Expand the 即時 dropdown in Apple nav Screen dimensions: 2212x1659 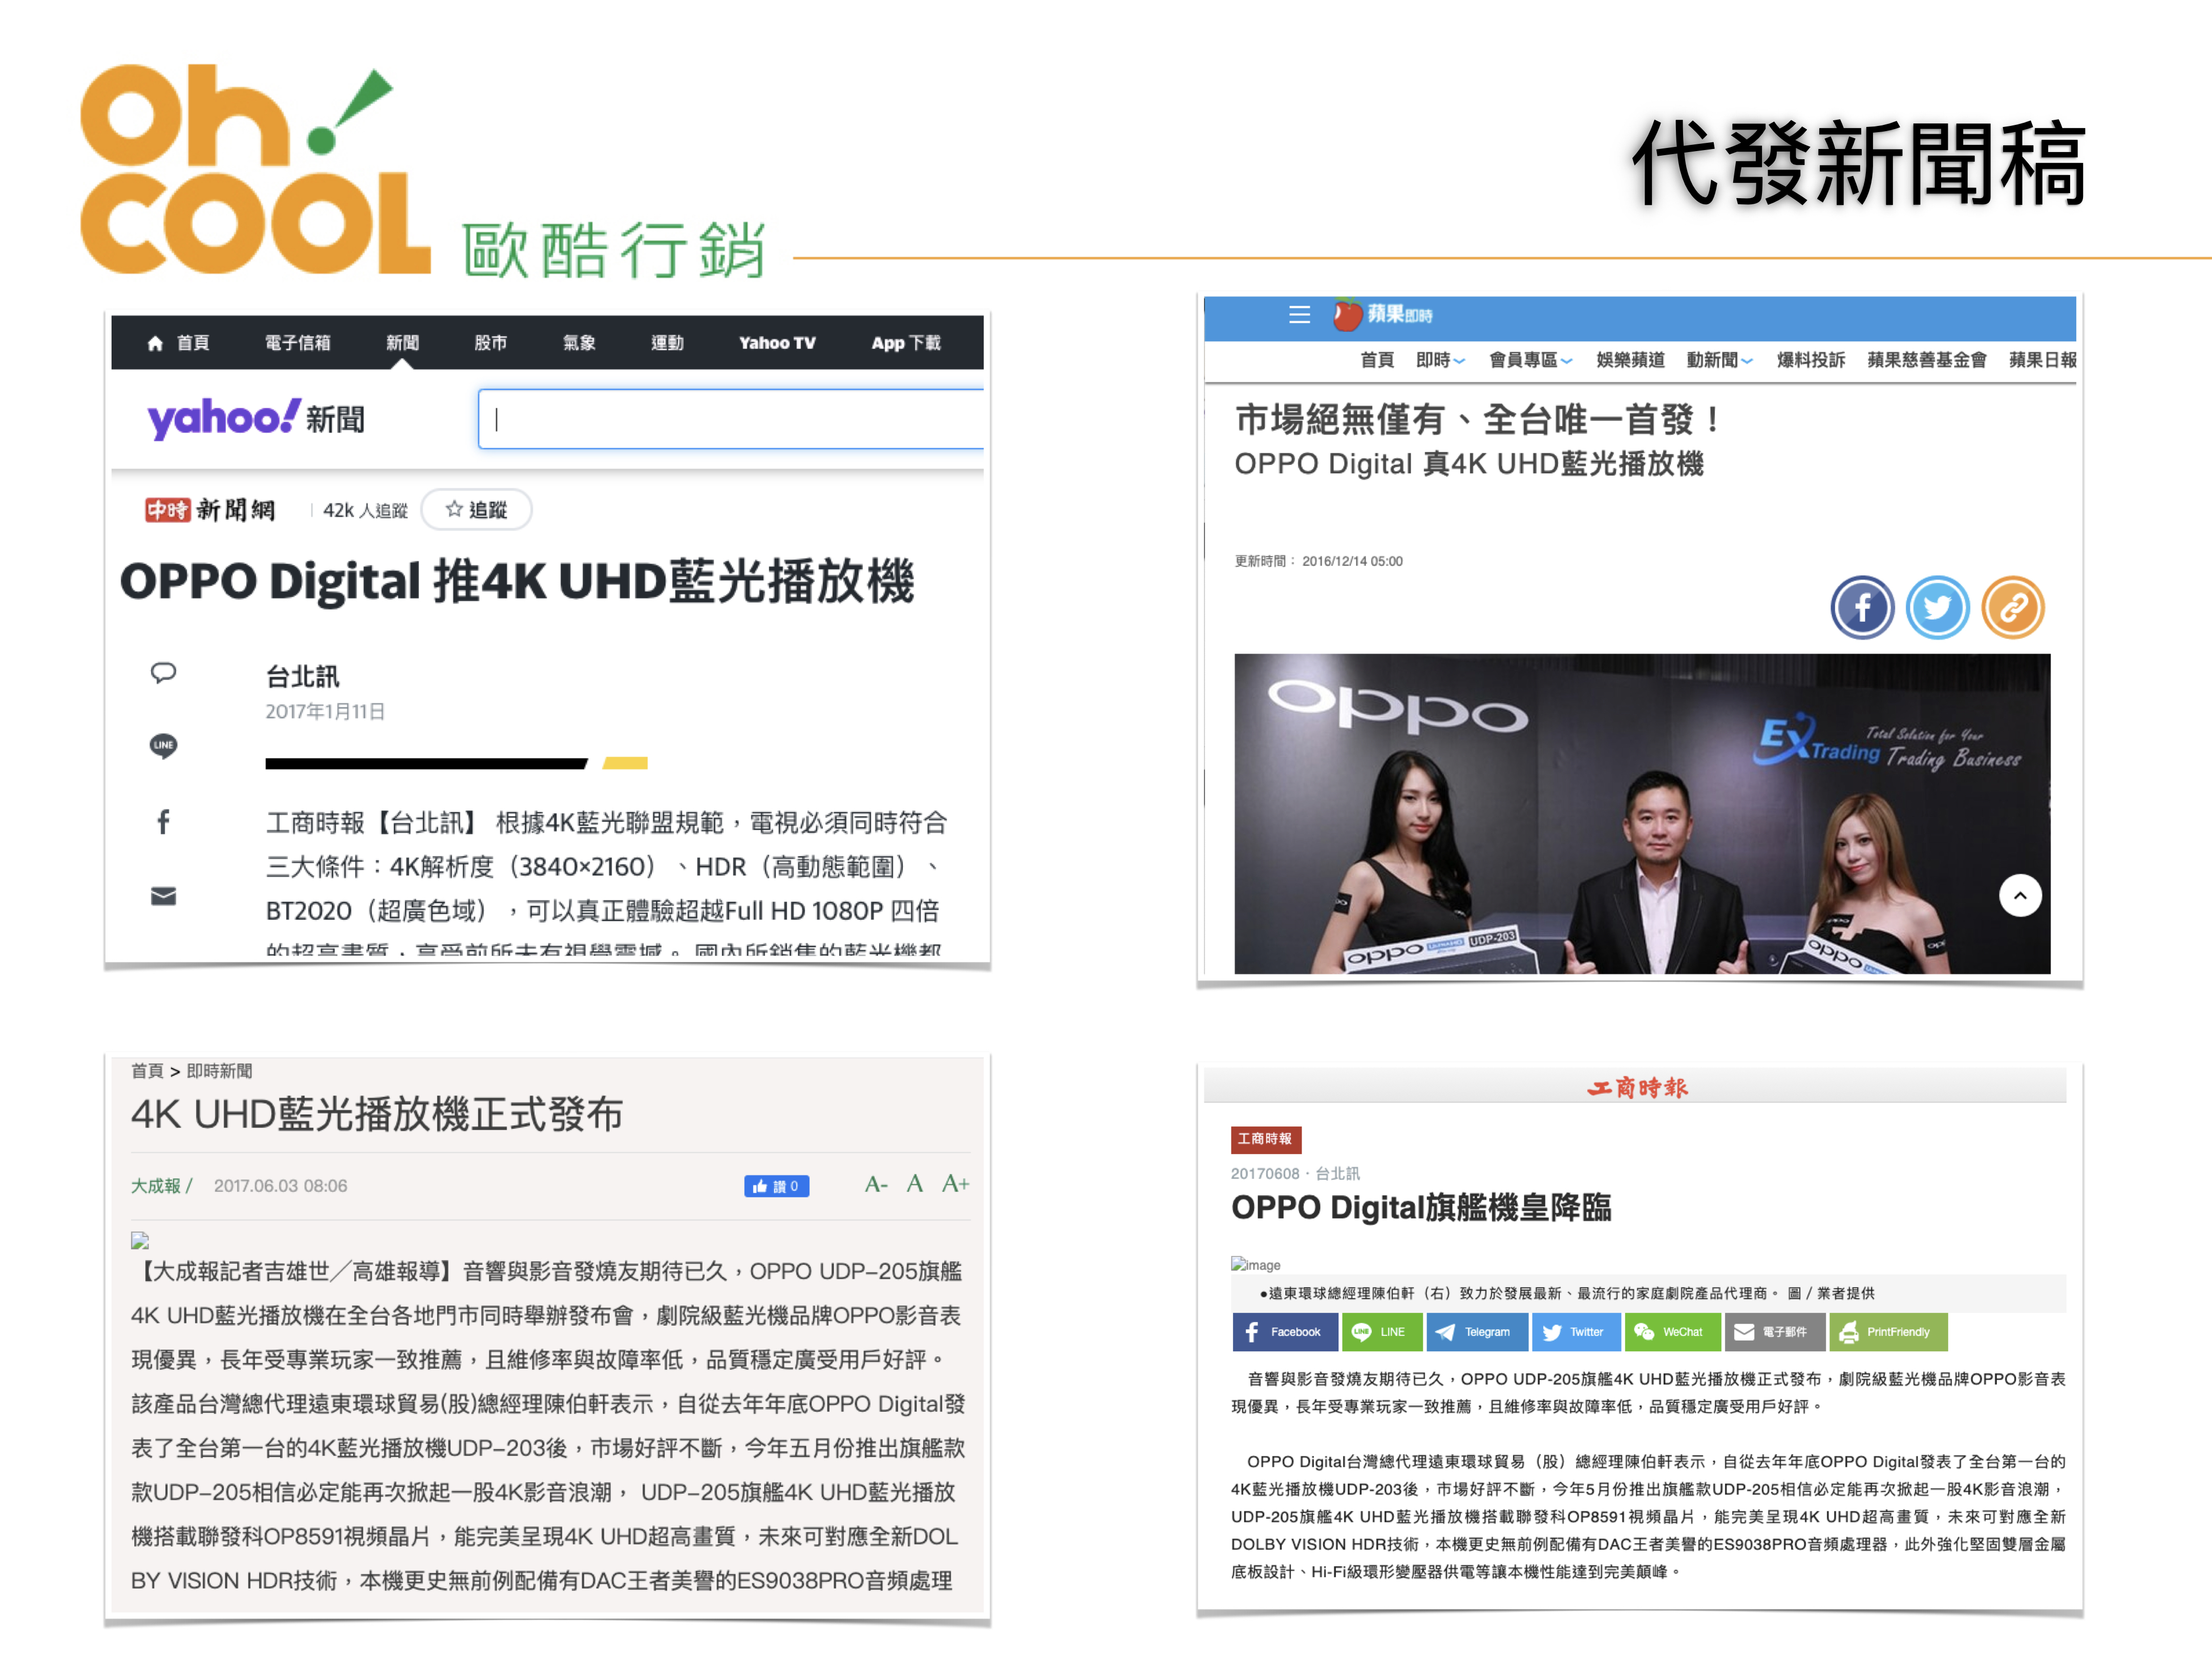point(1440,360)
